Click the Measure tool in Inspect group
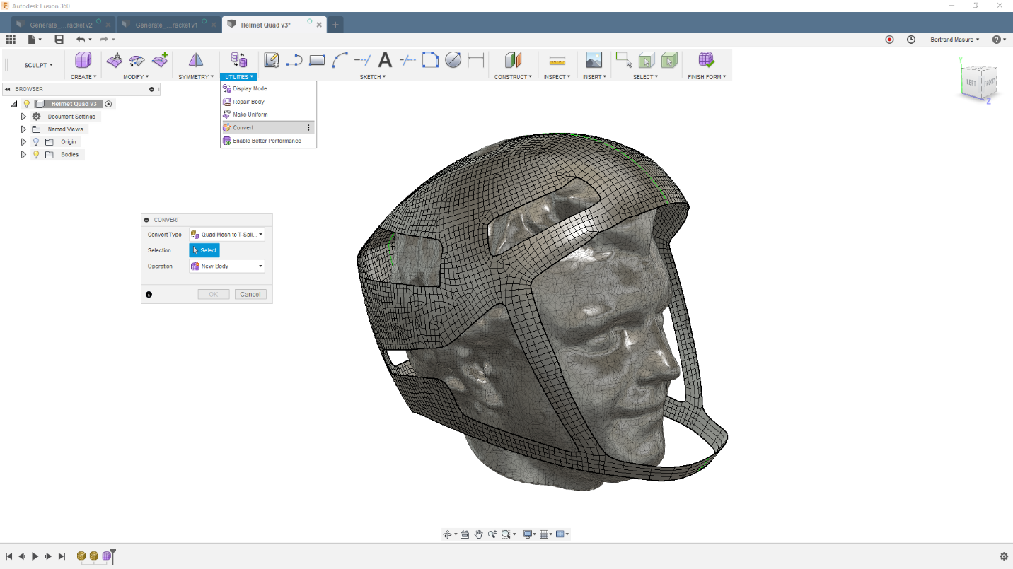1013x569 pixels. pyautogui.click(x=557, y=60)
